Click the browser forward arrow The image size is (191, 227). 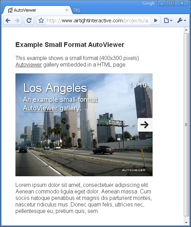pyautogui.click(x=17, y=21)
